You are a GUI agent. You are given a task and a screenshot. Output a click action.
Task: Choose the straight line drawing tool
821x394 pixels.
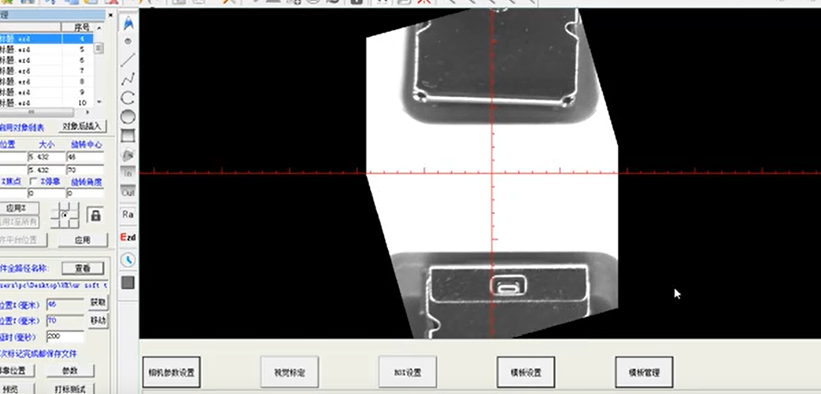click(128, 60)
